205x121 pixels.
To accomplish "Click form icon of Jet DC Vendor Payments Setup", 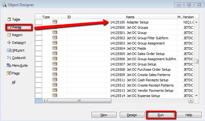I will [x=55, y=90].
